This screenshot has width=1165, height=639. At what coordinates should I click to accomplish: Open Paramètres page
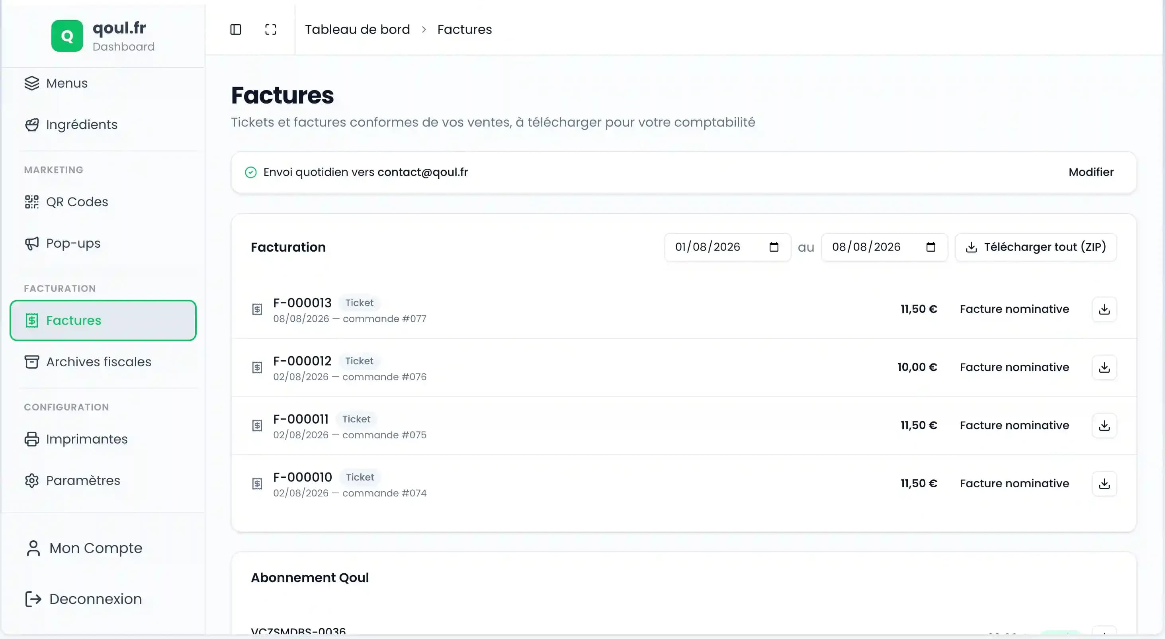coord(103,480)
